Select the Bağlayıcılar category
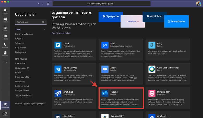This screenshot has height=118, width=203. tap(21, 48)
